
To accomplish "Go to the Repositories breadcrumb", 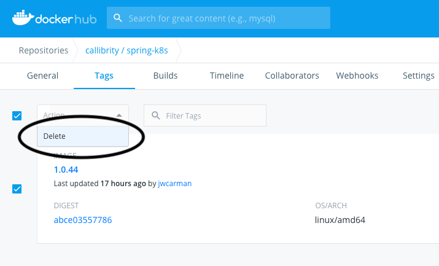I will point(44,50).
